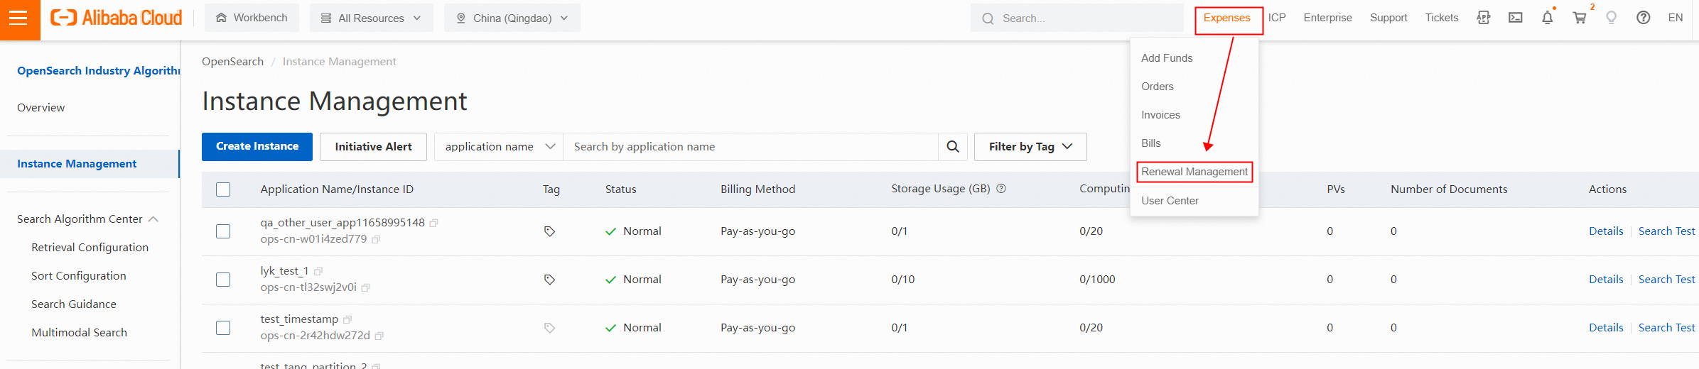Copy instance ID ops-cn-w01i4zed779
Image resolution: width=1699 pixels, height=369 pixels.
[x=376, y=240]
